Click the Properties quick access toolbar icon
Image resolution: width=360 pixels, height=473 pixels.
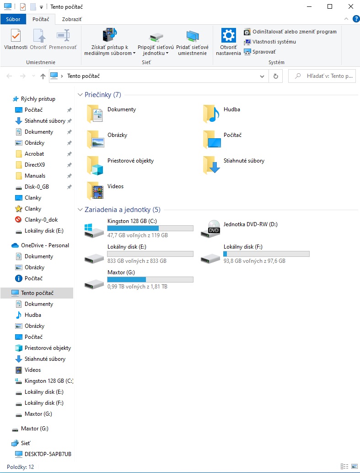tap(23, 6)
